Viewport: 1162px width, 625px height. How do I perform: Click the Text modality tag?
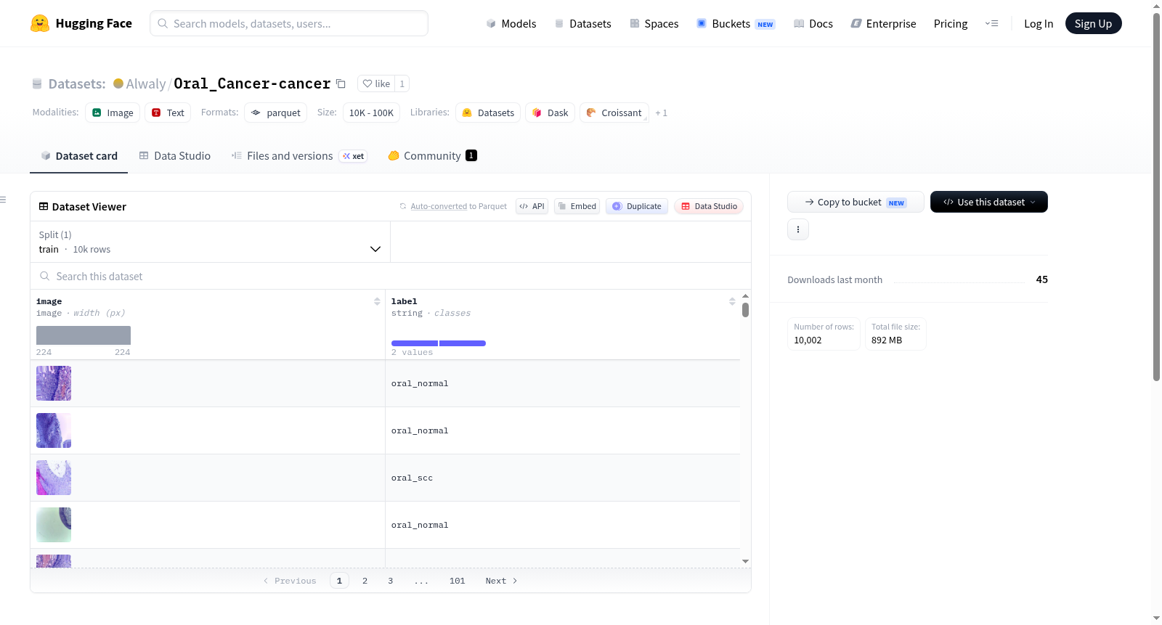168,113
